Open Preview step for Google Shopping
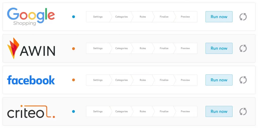 click(x=185, y=17)
